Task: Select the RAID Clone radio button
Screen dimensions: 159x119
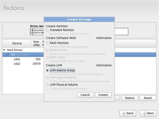Action: (x=47, y=58)
